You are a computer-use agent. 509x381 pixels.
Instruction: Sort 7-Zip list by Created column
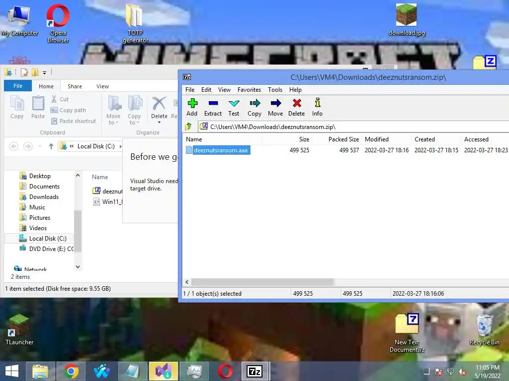[436, 139]
